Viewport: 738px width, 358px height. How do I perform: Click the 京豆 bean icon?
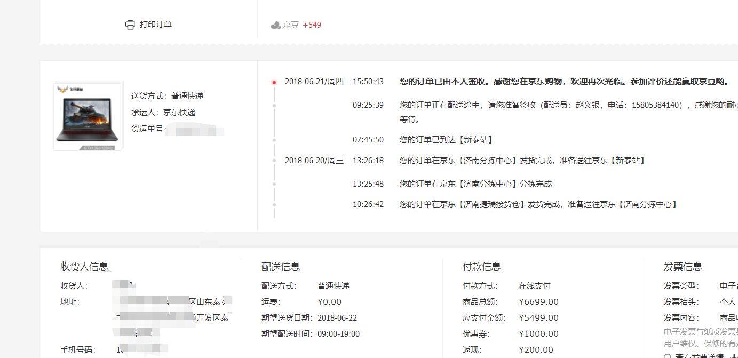(275, 25)
